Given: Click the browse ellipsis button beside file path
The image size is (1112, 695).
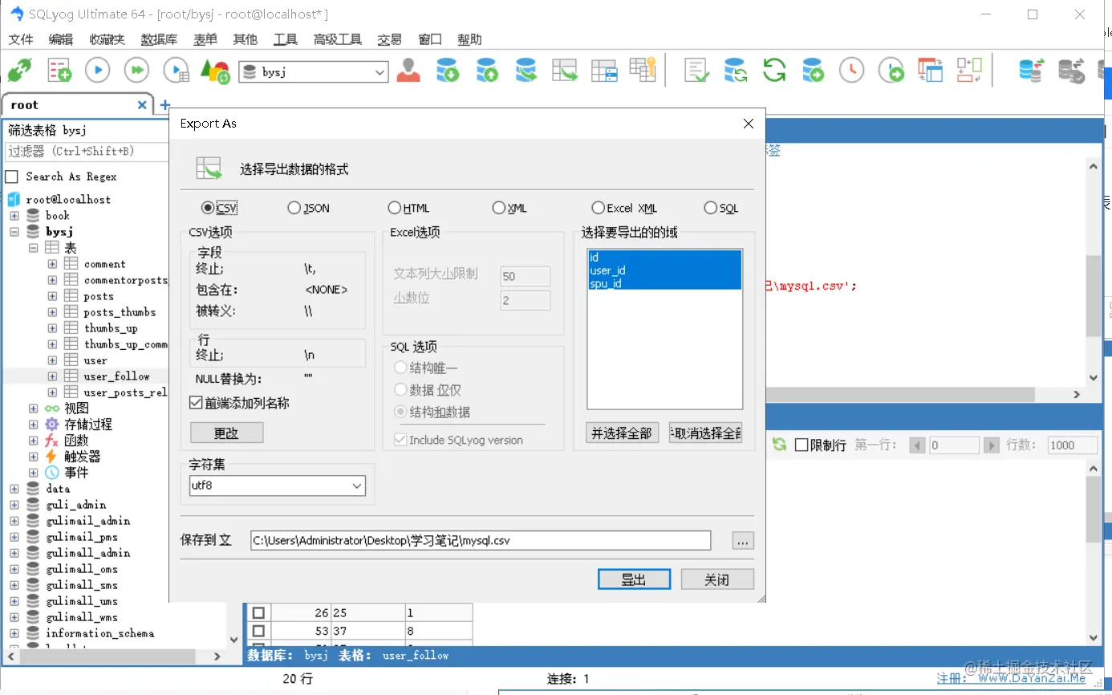Looking at the screenshot, I should pyautogui.click(x=743, y=541).
